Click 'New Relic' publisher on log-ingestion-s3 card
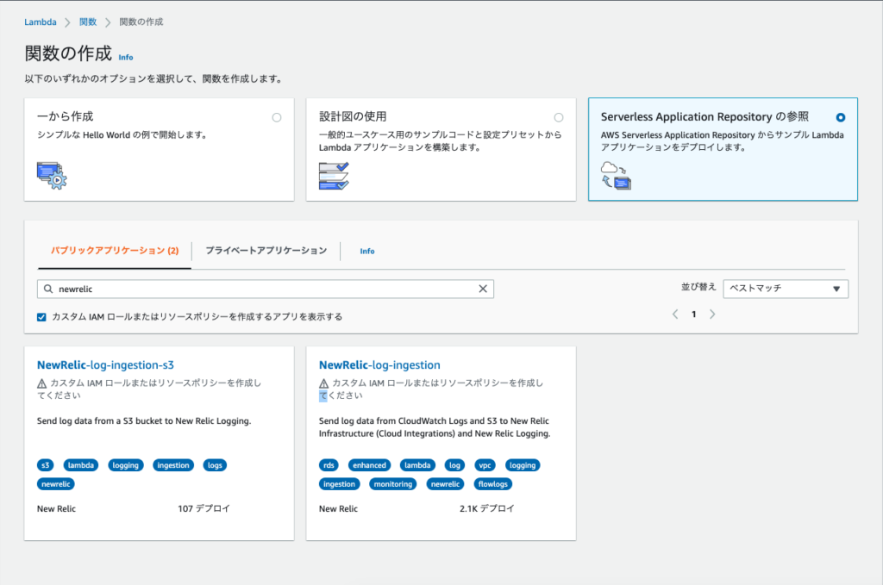 coord(56,508)
